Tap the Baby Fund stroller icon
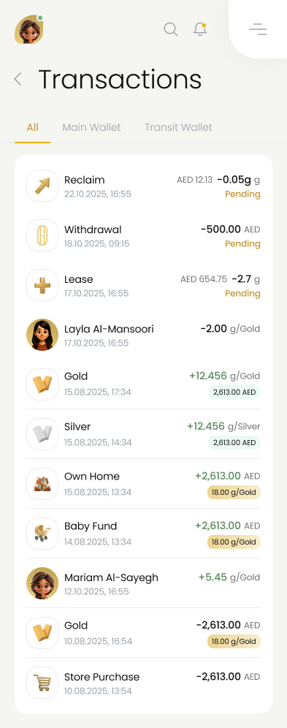Image resolution: width=287 pixels, height=728 pixels. 42,534
